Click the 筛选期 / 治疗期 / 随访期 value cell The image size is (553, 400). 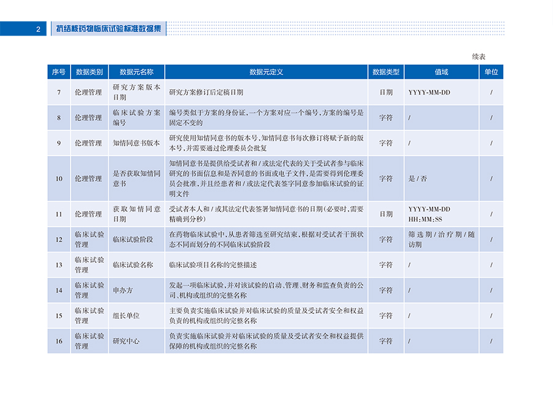point(442,240)
